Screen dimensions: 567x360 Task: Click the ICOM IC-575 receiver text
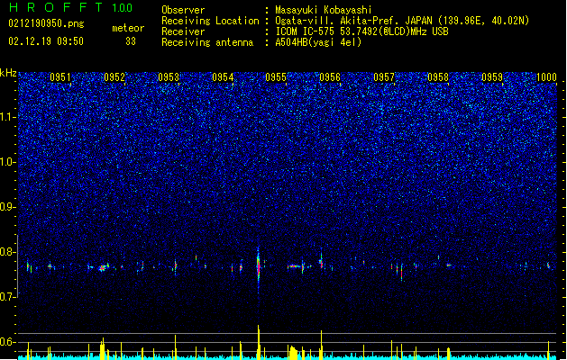coord(361,31)
